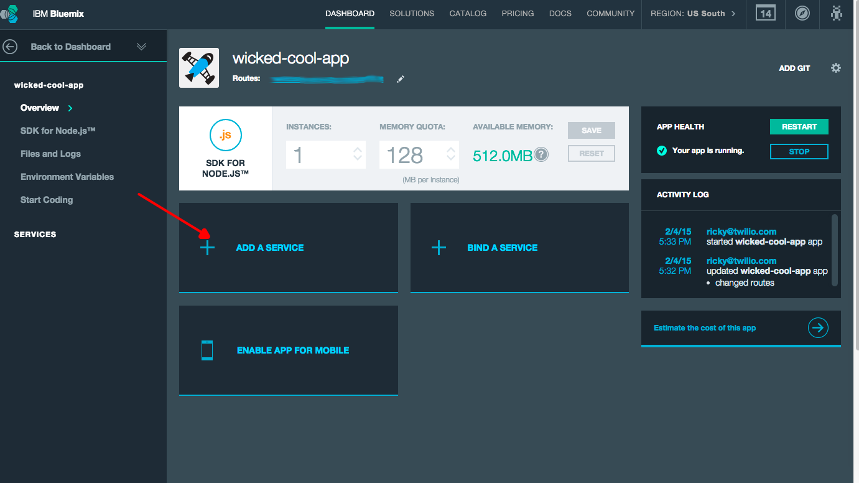Click the STOP button

(799, 151)
